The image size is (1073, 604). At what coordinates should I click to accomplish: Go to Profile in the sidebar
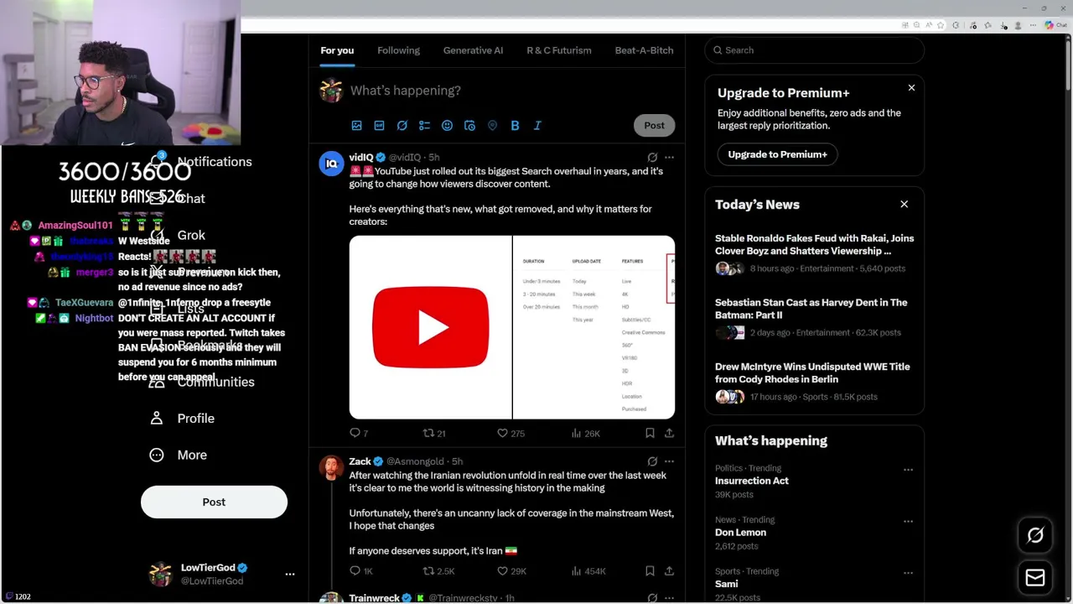click(182, 418)
